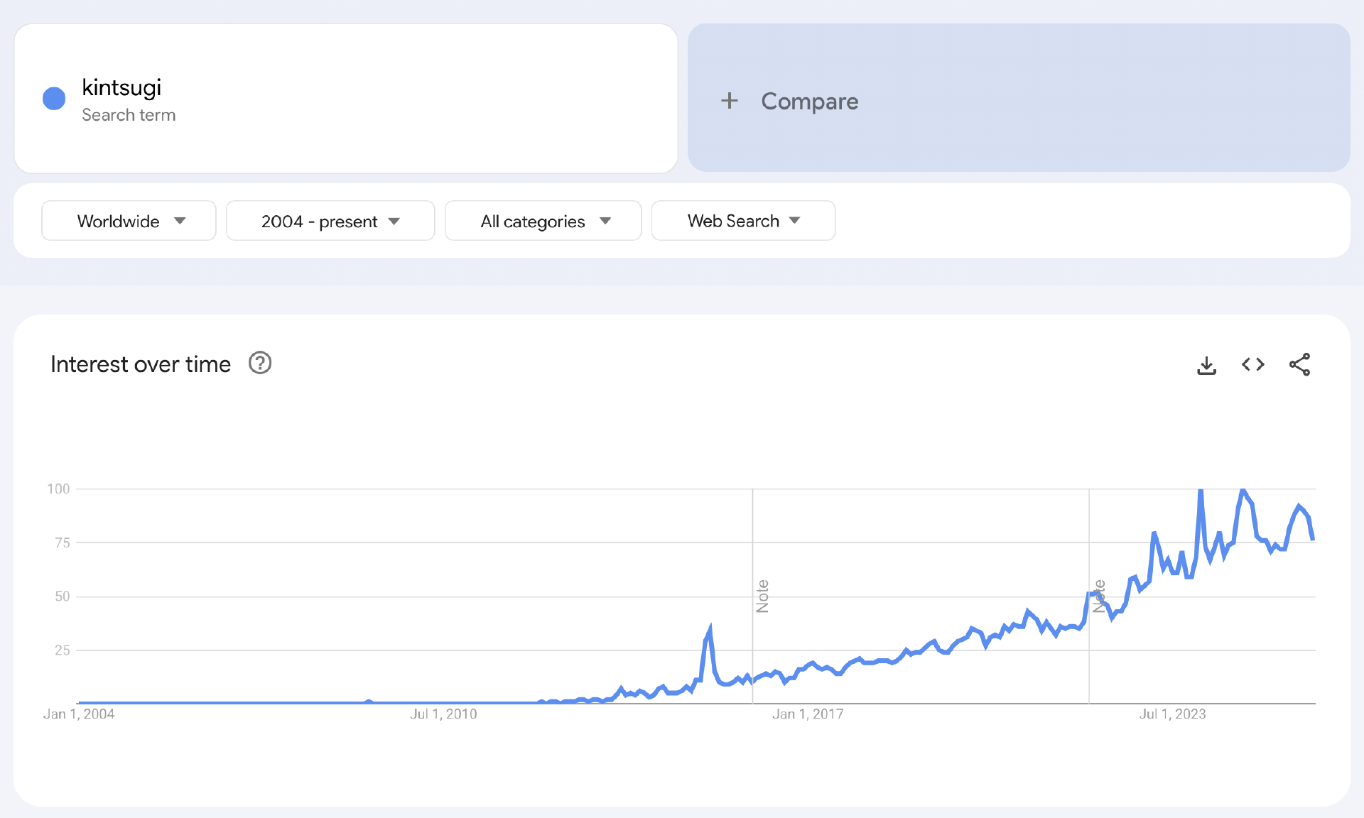Click the Compare button to add term
The width and height of the screenshot is (1364, 818).
[809, 101]
